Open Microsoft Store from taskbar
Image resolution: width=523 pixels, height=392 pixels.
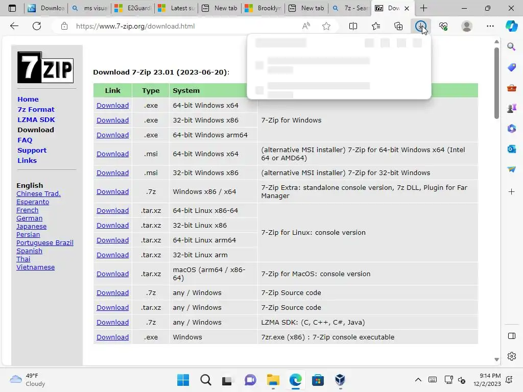(x=318, y=380)
